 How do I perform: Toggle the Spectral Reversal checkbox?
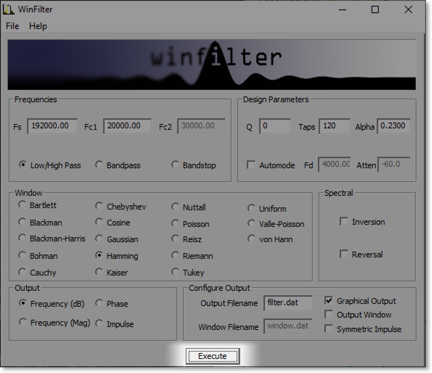pos(344,254)
